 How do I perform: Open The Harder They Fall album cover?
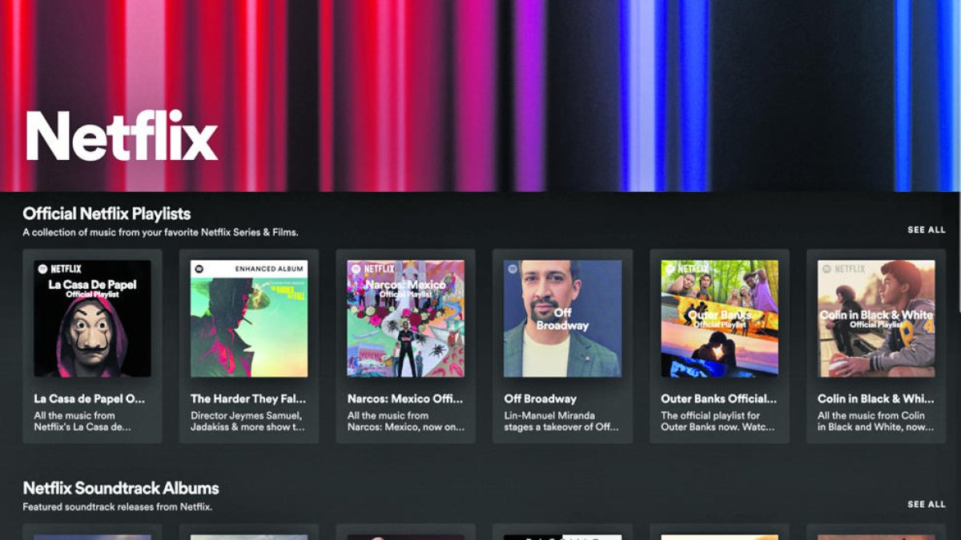249,318
